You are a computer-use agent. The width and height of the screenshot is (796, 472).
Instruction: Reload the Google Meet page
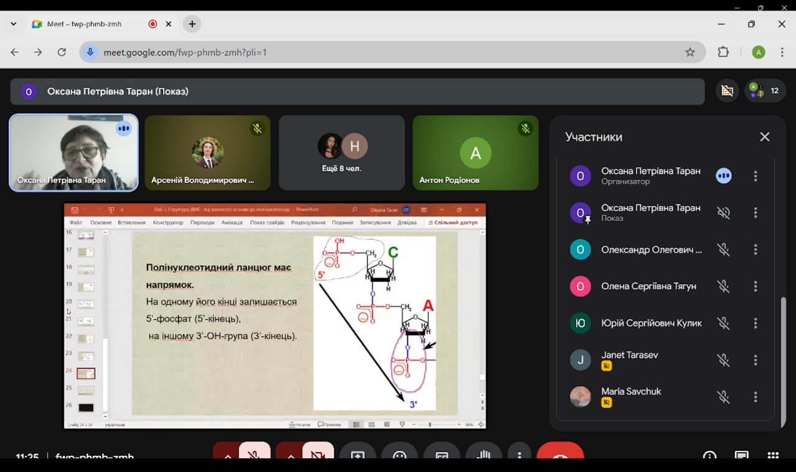point(62,52)
